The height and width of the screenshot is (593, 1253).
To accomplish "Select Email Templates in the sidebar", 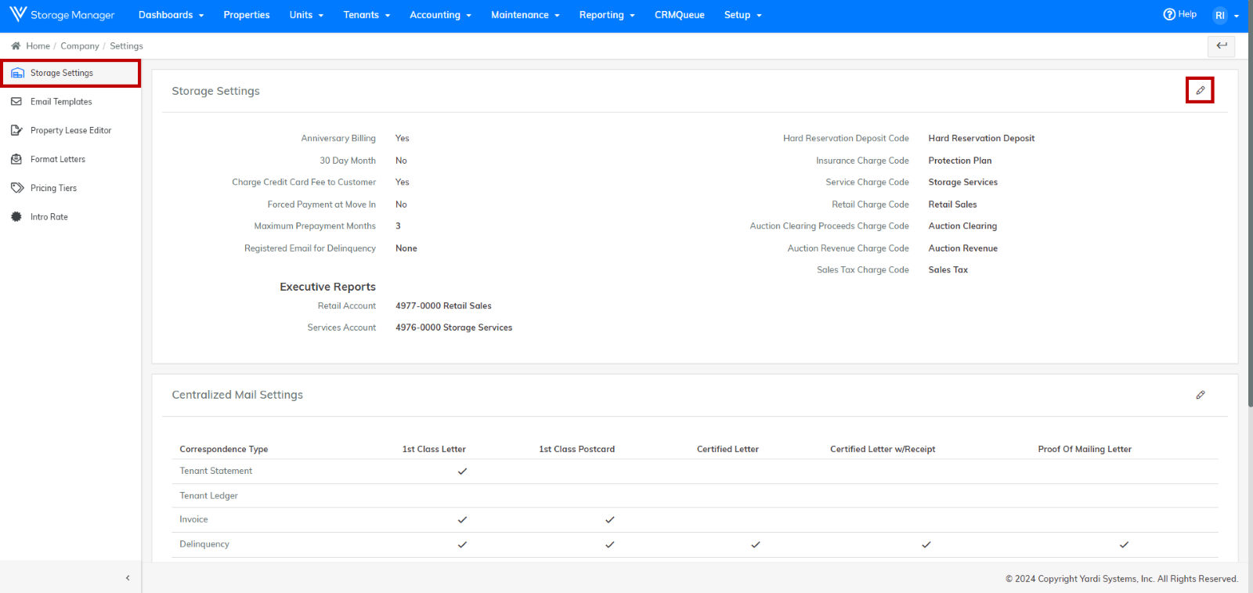I will coord(61,102).
